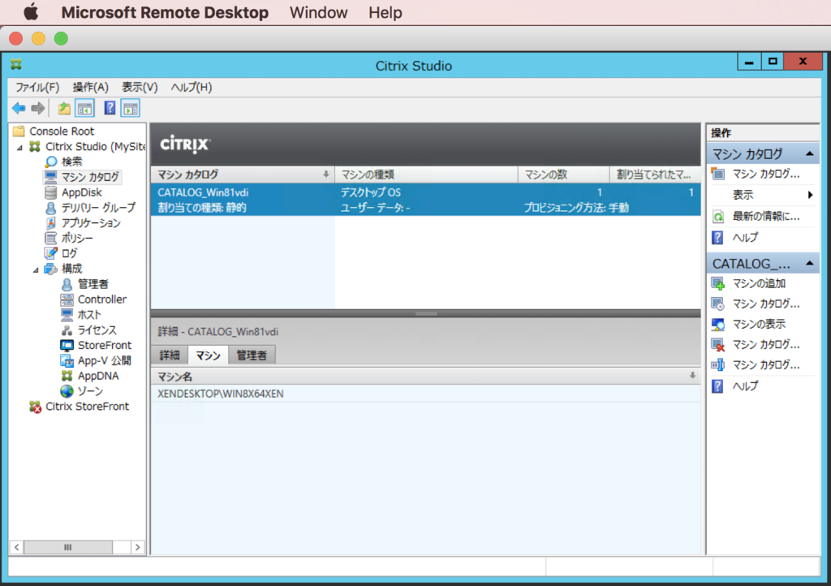Sort by マシン名 column header

[x=425, y=377]
